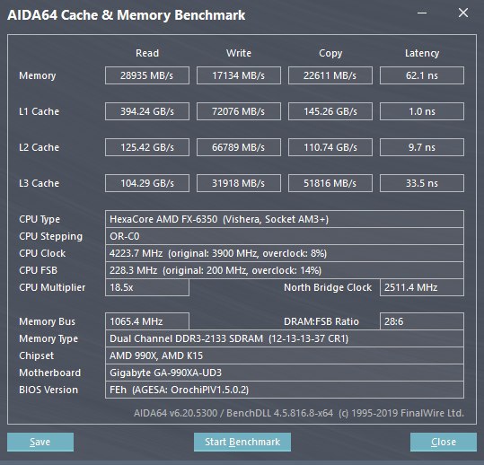Click the BIOS Version label

[48, 390]
